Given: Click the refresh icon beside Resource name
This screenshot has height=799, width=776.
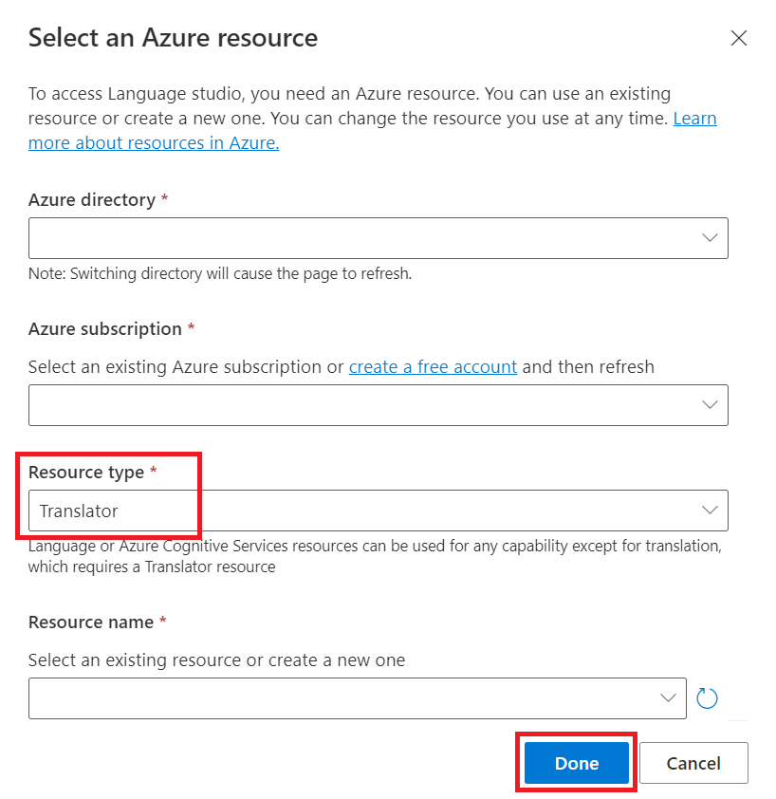Looking at the screenshot, I should point(707,697).
